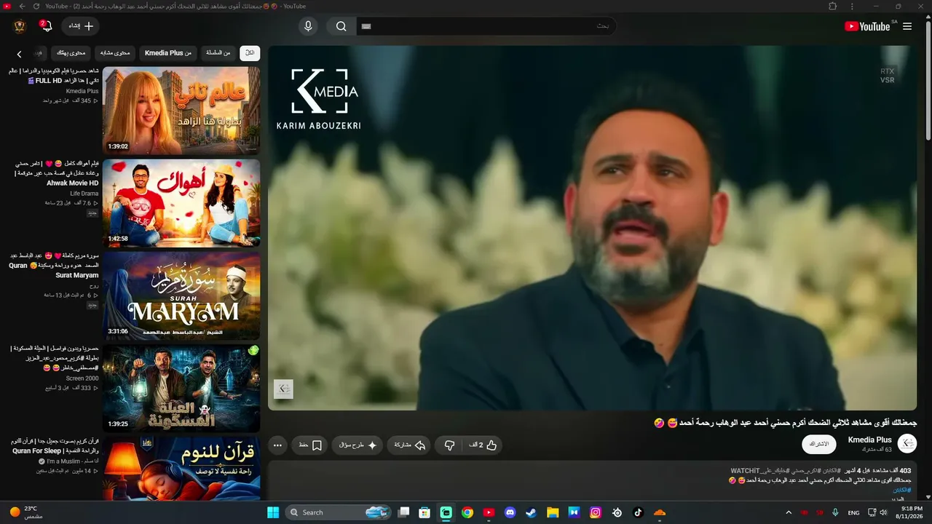This screenshot has width=932, height=524.
Task: Open the Kmedia Plus channel name link
Action: (869, 440)
